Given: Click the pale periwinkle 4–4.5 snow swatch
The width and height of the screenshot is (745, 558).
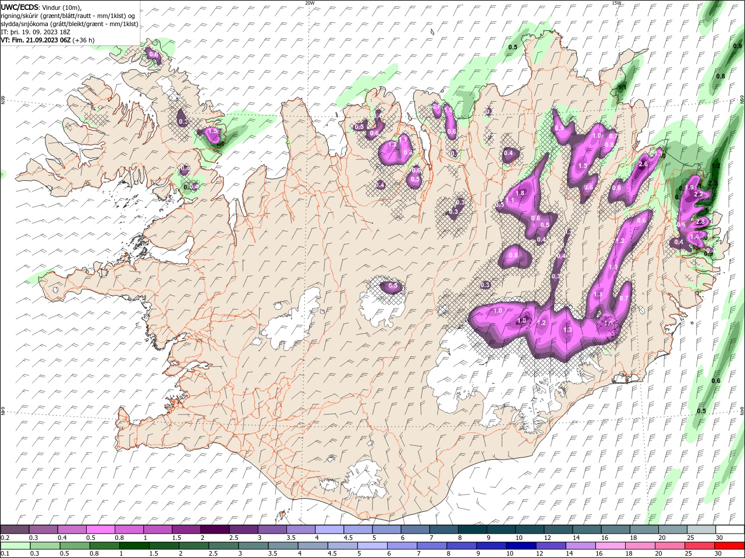Looking at the screenshot, I should [x=329, y=530].
